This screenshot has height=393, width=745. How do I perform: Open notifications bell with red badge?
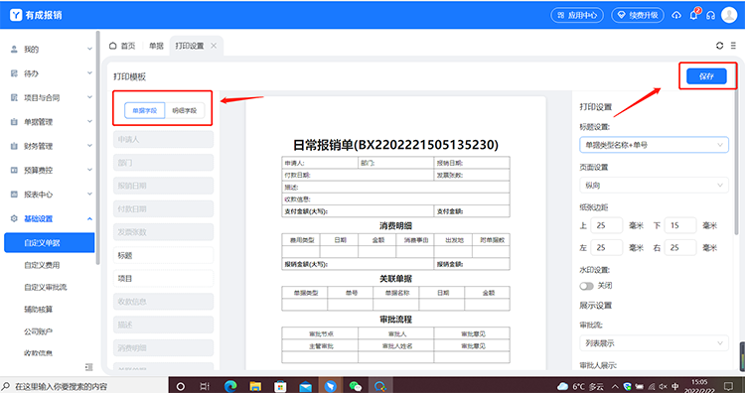pyautogui.click(x=694, y=15)
